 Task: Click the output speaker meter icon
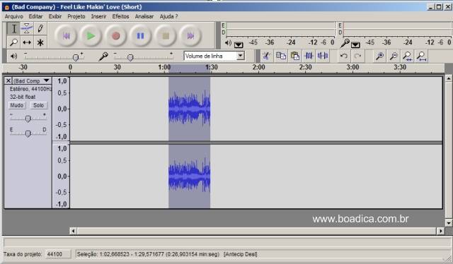228,43
